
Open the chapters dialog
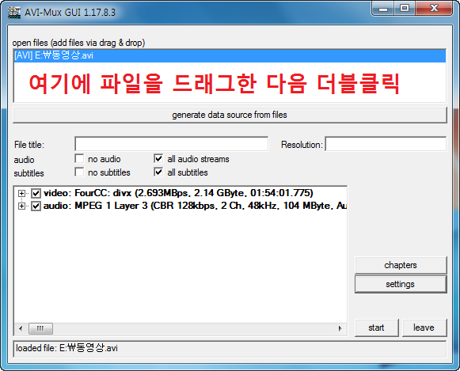point(401,265)
